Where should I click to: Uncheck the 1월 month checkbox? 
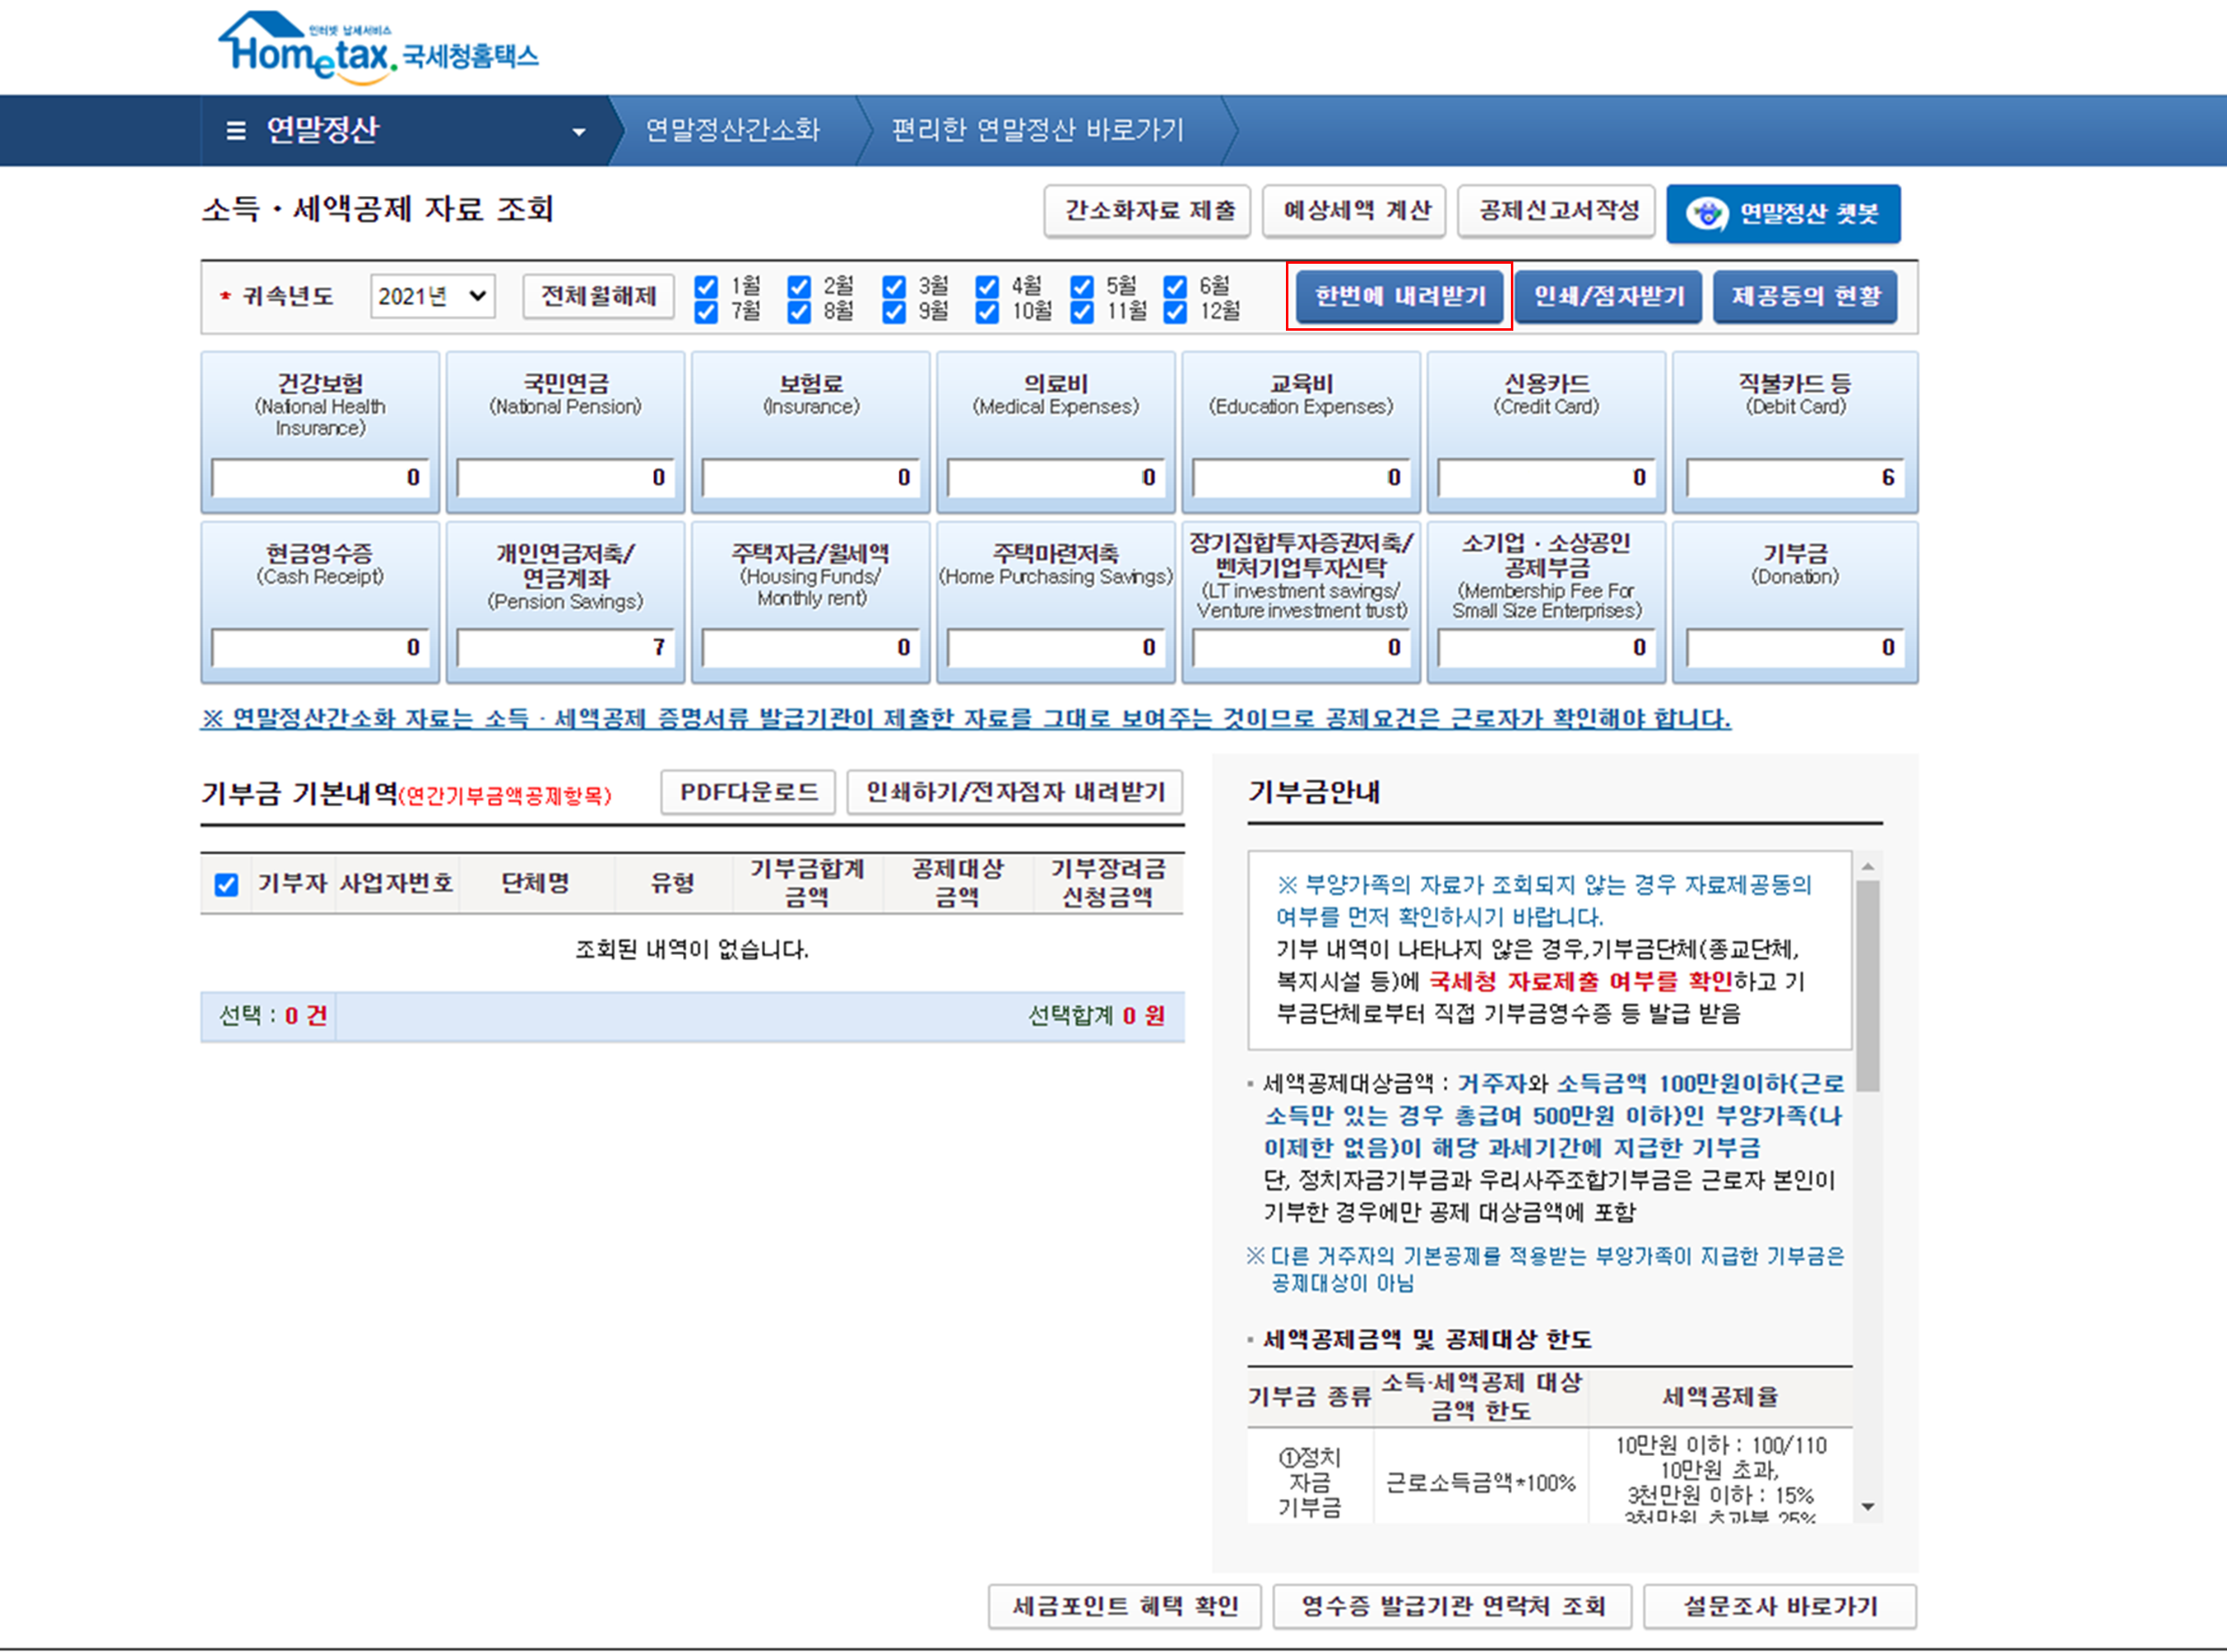[x=706, y=287]
